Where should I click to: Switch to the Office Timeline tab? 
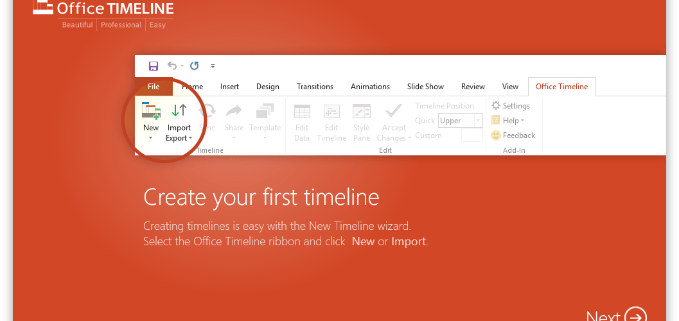tap(561, 87)
